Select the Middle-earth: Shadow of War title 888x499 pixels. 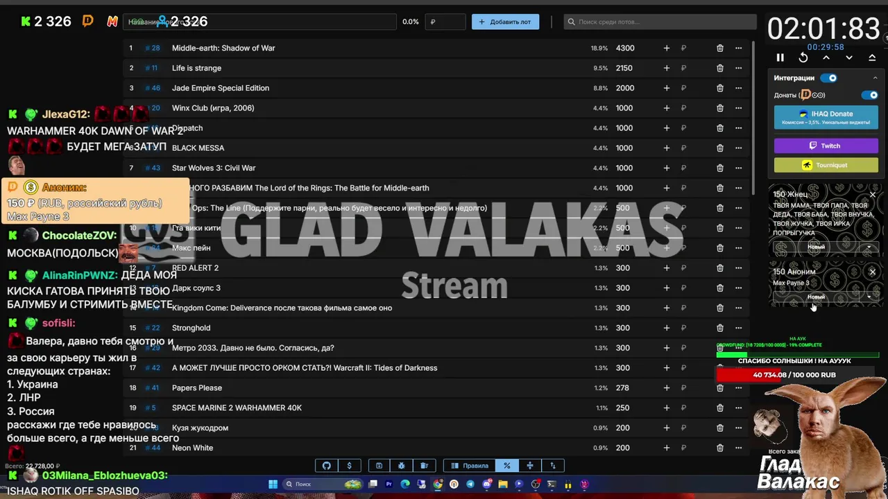[x=223, y=48]
